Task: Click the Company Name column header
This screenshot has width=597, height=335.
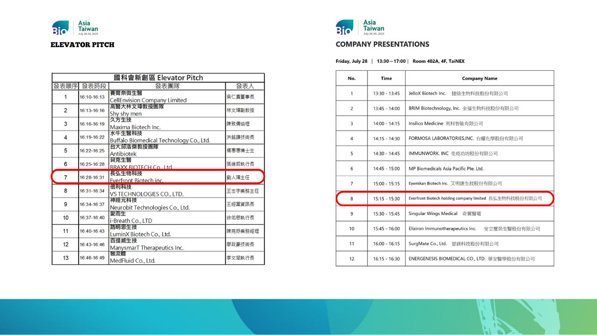Action: (479, 79)
